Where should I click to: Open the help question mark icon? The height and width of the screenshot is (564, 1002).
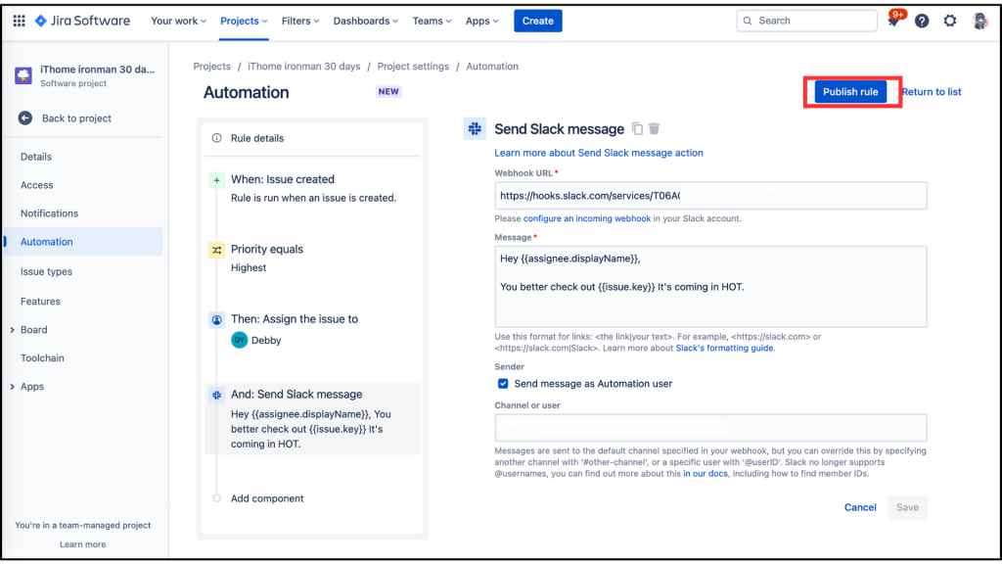point(922,21)
